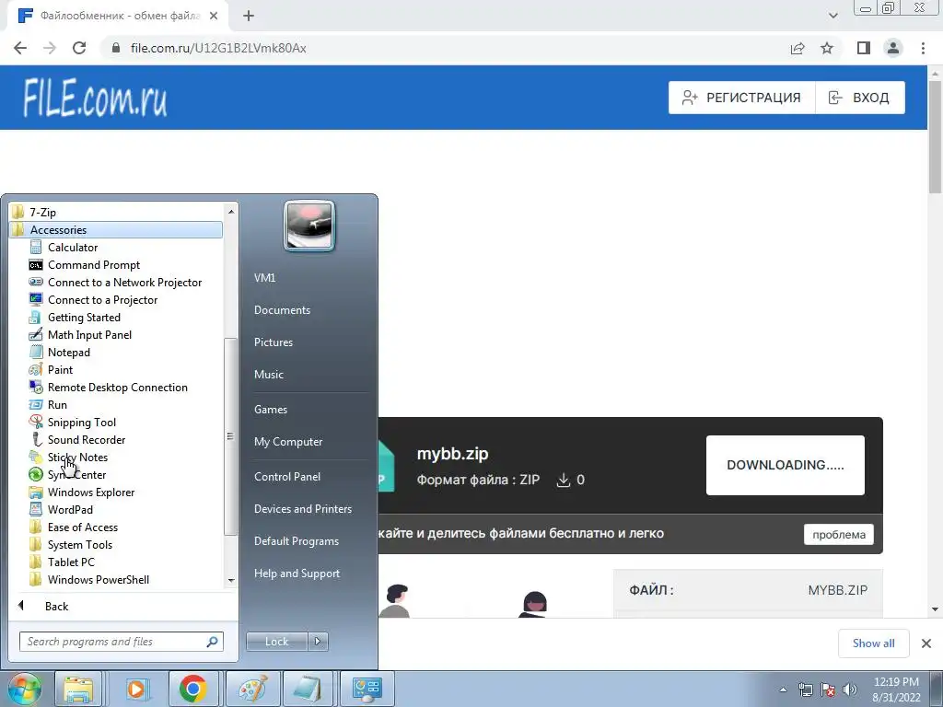Switch to Chrome in the taskbar
This screenshot has height=707, width=943.
193,689
